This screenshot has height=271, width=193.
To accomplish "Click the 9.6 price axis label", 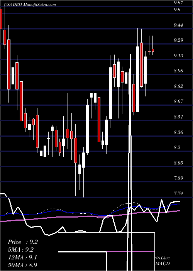I will pyautogui.click(x=177, y=10).
